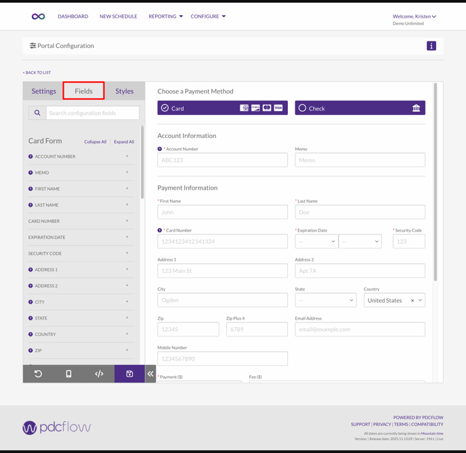Switch to the Styles tab
This screenshot has height=453, width=466.
125,91
